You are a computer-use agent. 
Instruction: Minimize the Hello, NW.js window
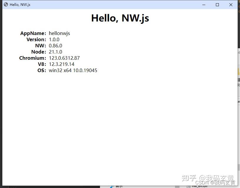(x=204, y=4)
